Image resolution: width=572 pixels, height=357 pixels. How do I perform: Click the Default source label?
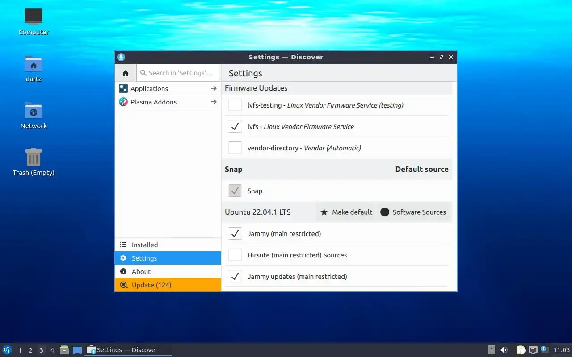[x=422, y=169]
